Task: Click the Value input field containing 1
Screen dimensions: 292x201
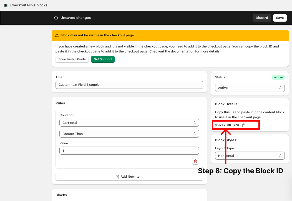Action: click(x=129, y=151)
